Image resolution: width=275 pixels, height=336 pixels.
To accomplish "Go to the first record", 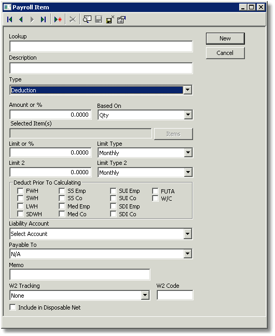I will (x=10, y=20).
